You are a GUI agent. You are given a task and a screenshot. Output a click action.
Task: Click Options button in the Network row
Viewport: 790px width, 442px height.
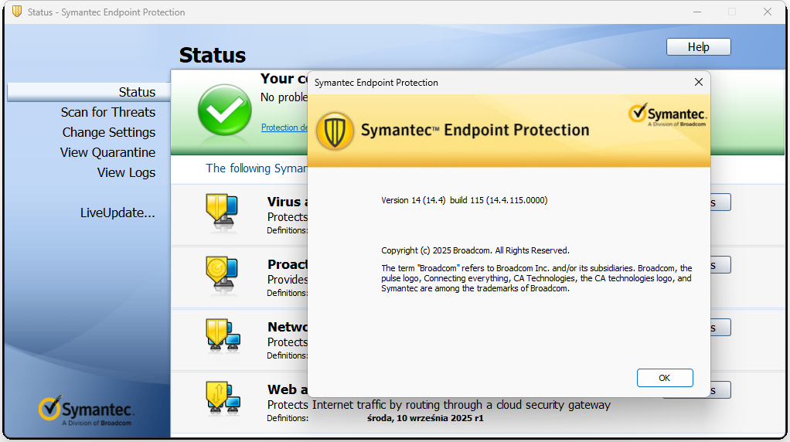tap(720, 328)
